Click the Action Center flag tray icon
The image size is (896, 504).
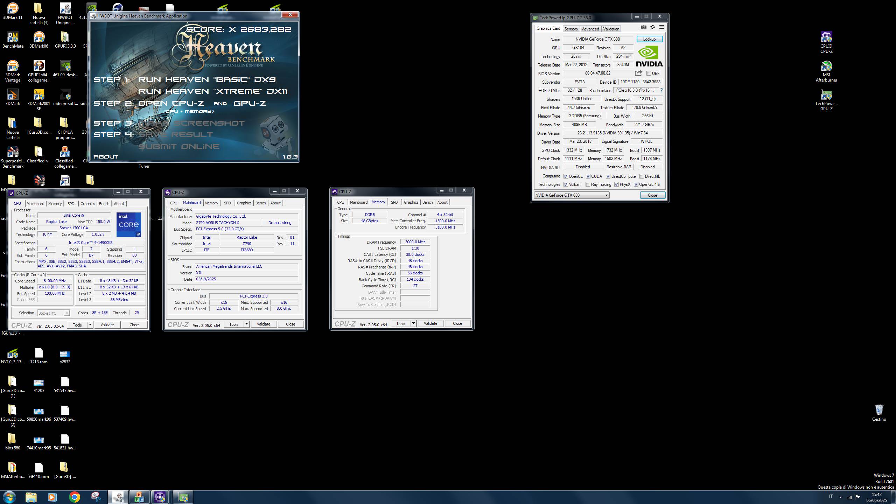tap(857, 497)
